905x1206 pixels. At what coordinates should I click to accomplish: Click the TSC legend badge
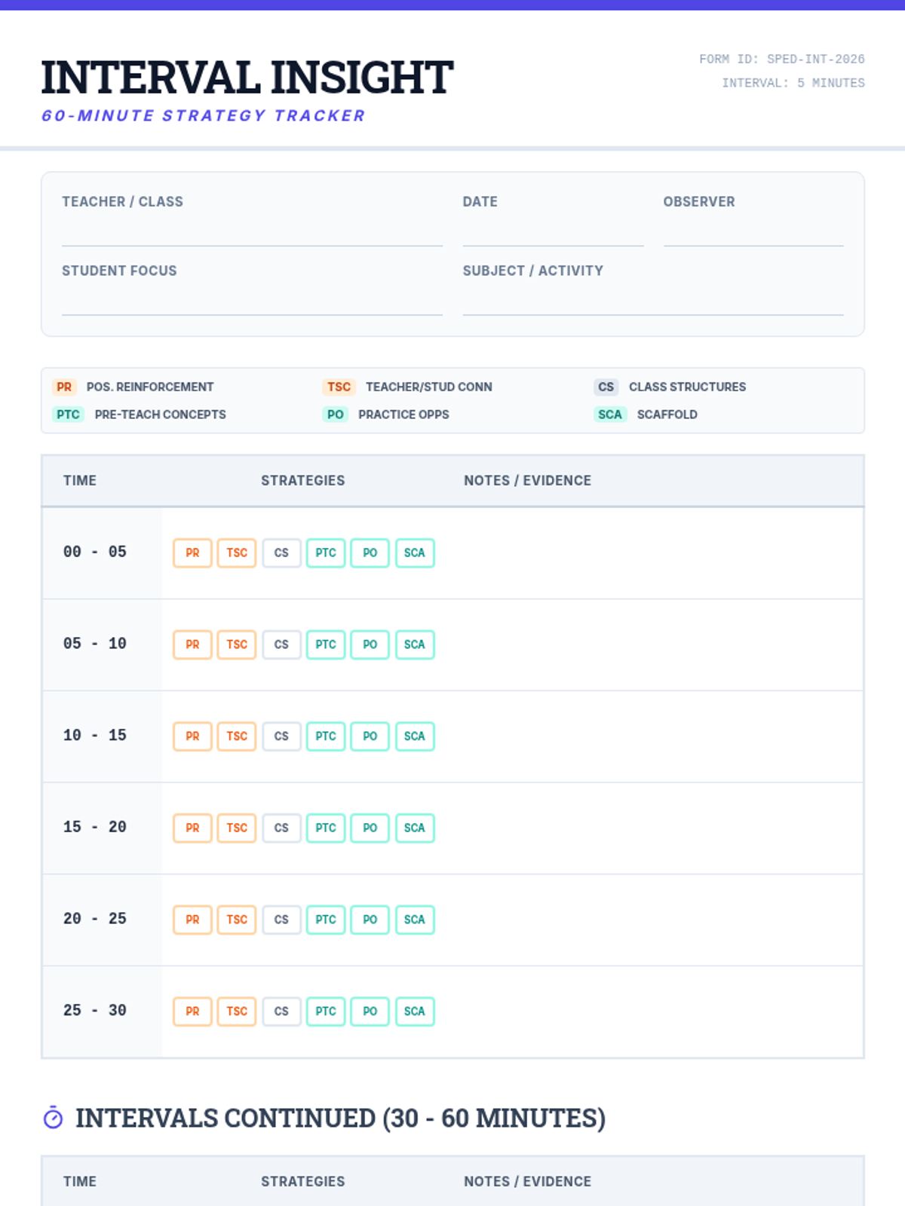click(x=339, y=387)
